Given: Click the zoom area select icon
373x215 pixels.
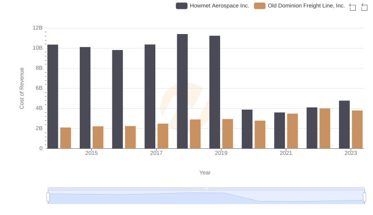Looking at the screenshot, I should coord(352,7).
